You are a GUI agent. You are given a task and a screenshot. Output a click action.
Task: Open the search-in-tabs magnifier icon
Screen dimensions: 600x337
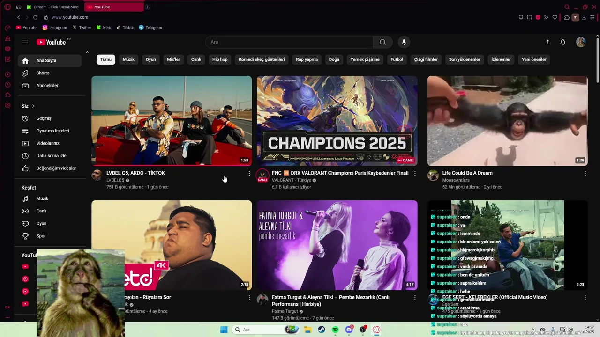[x=567, y=7]
